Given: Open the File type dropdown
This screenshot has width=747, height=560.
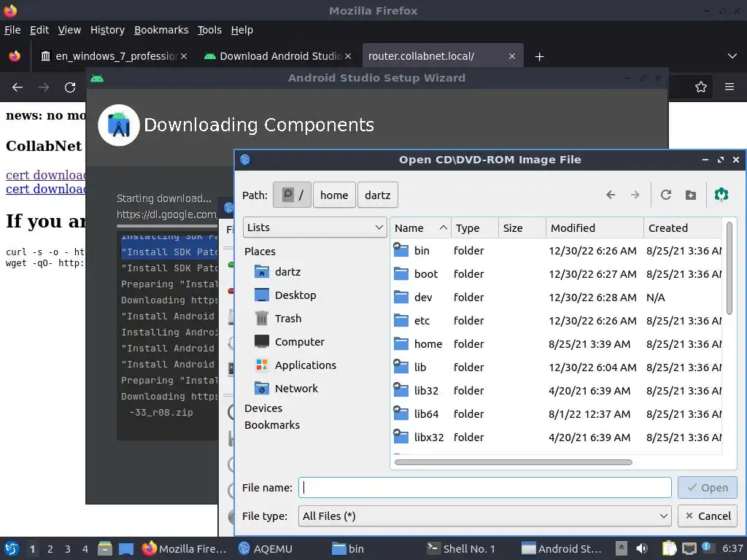Looking at the screenshot, I should point(485,516).
